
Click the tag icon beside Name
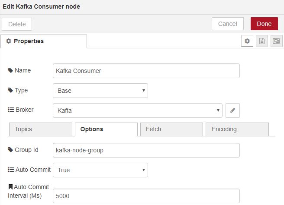10,70
